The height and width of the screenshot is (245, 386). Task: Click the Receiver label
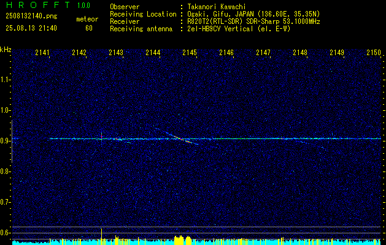pyautogui.click(x=125, y=21)
